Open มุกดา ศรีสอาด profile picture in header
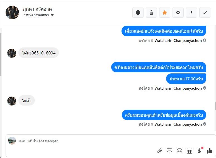Image resolution: width=216 pixels, height=158 pixels. pyautogui.click(x=12, y=13)
